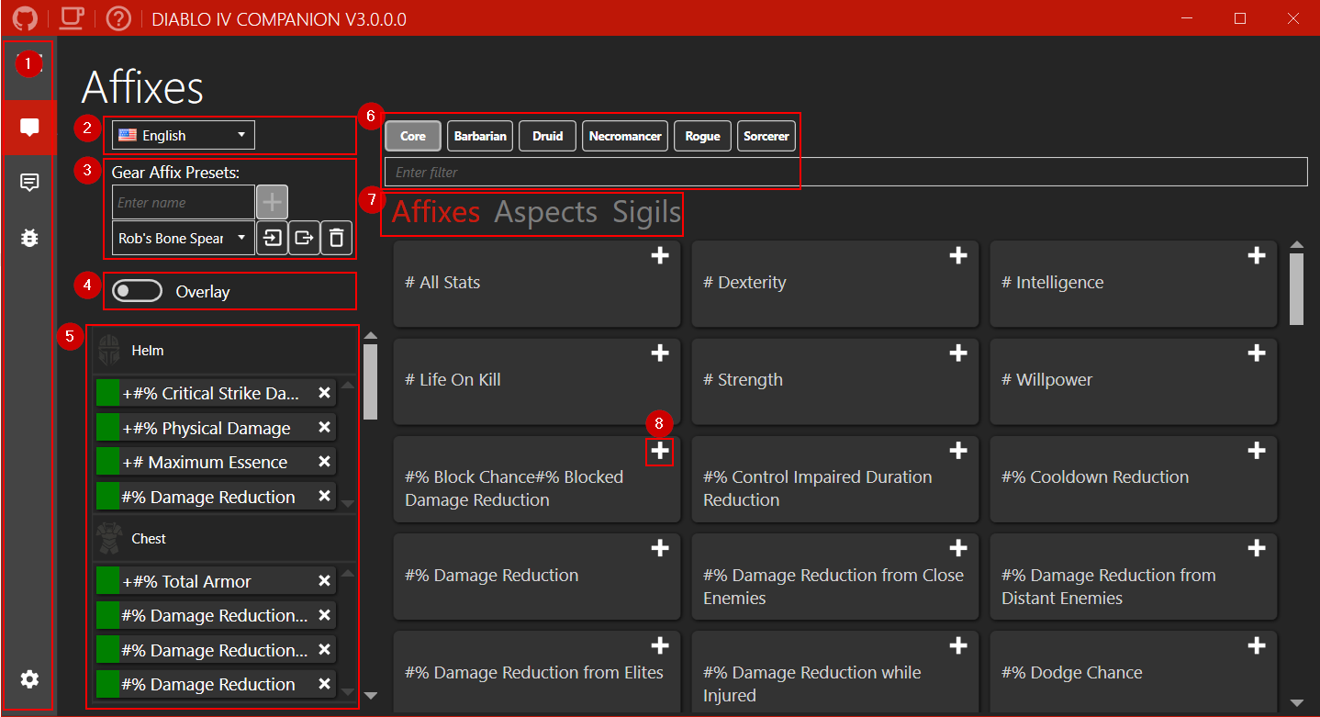Click the green swatch beside Total Armor
This screenshot has height=717, width=1320.
[x=108, y=580]
